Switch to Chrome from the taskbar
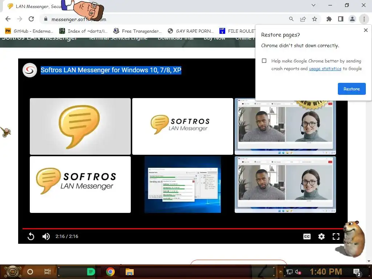This screenshot has height=279, width=372. [x=110, y=272]
